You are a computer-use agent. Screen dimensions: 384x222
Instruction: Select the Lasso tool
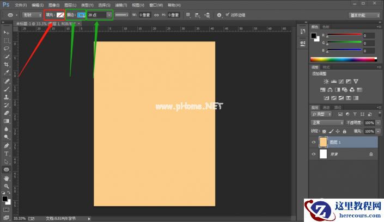pyautogui.click(x=7, y=48)
